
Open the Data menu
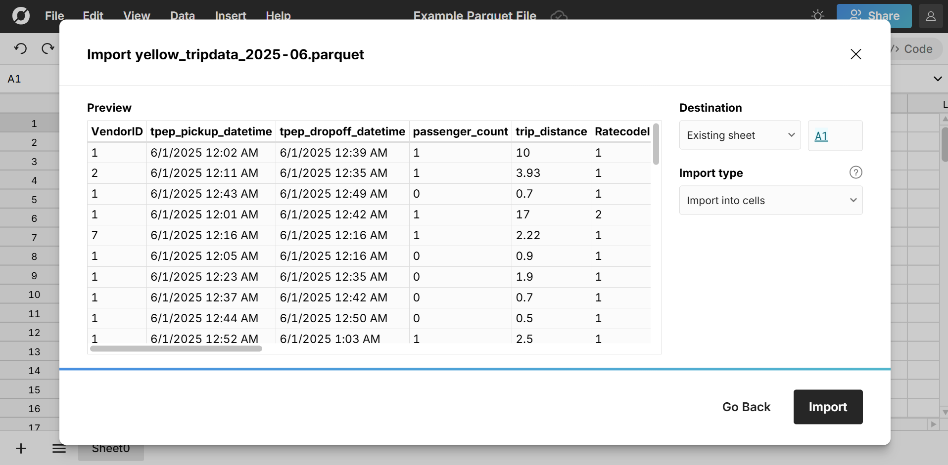pyautogui.click(x=182, y=16)
